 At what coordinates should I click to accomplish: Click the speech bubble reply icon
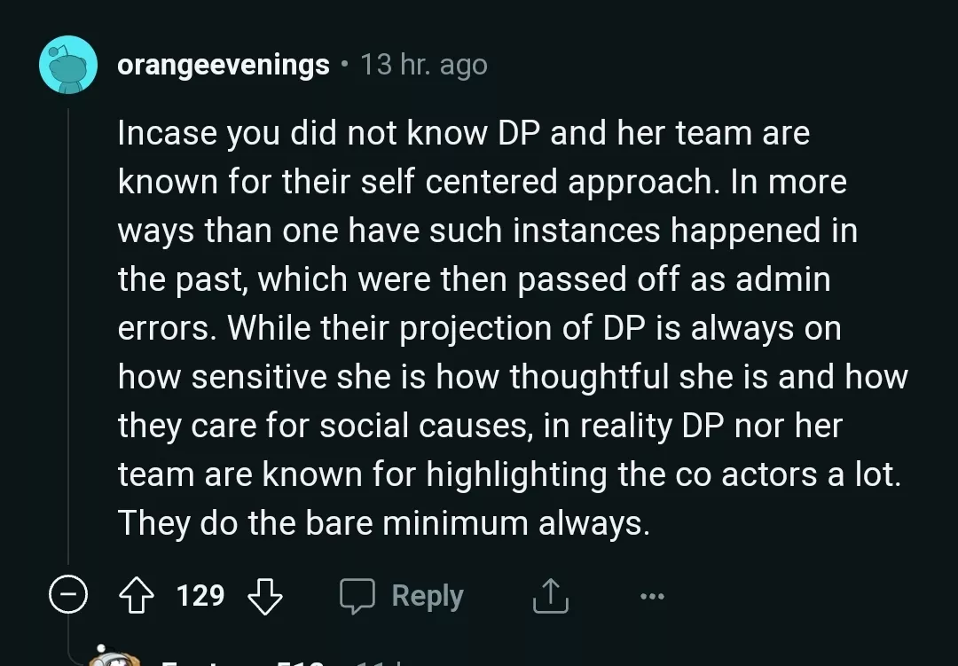pos(357,596)
